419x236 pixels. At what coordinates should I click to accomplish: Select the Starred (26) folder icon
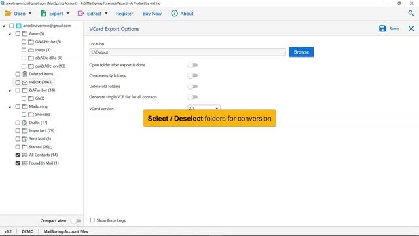coord(25,147)
